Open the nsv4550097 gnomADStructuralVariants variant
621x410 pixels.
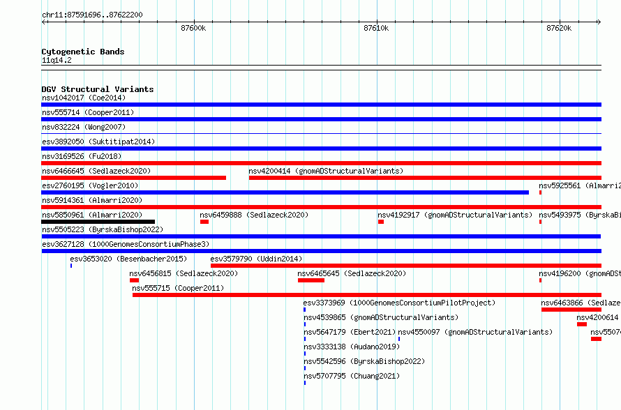pos(399,339)
